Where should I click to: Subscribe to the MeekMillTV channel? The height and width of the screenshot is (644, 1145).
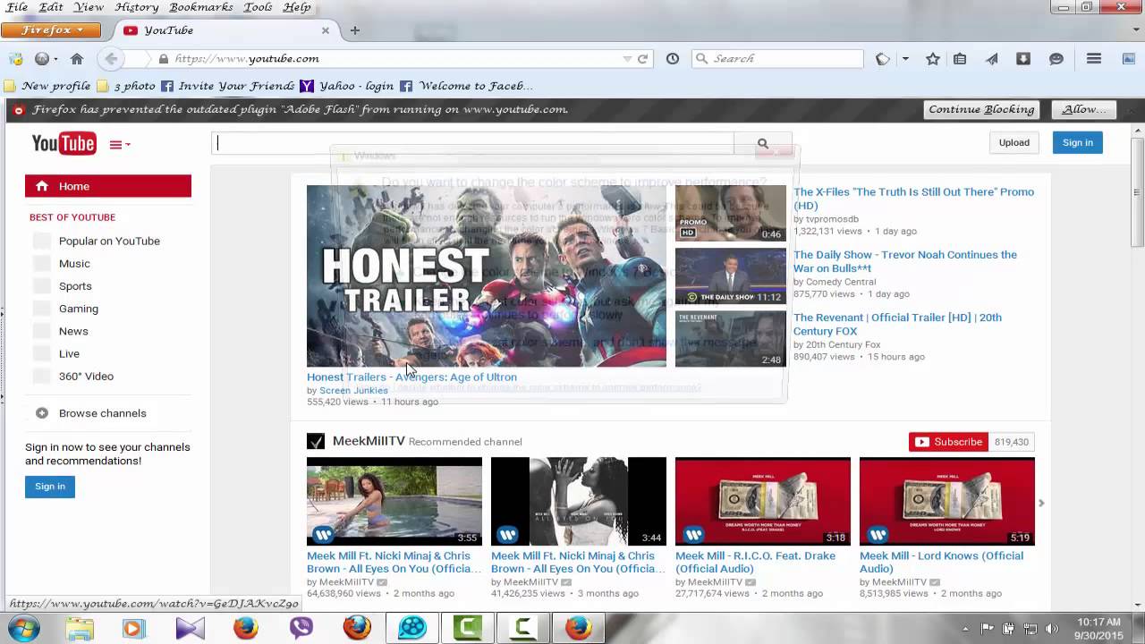[x=948, y=442]
